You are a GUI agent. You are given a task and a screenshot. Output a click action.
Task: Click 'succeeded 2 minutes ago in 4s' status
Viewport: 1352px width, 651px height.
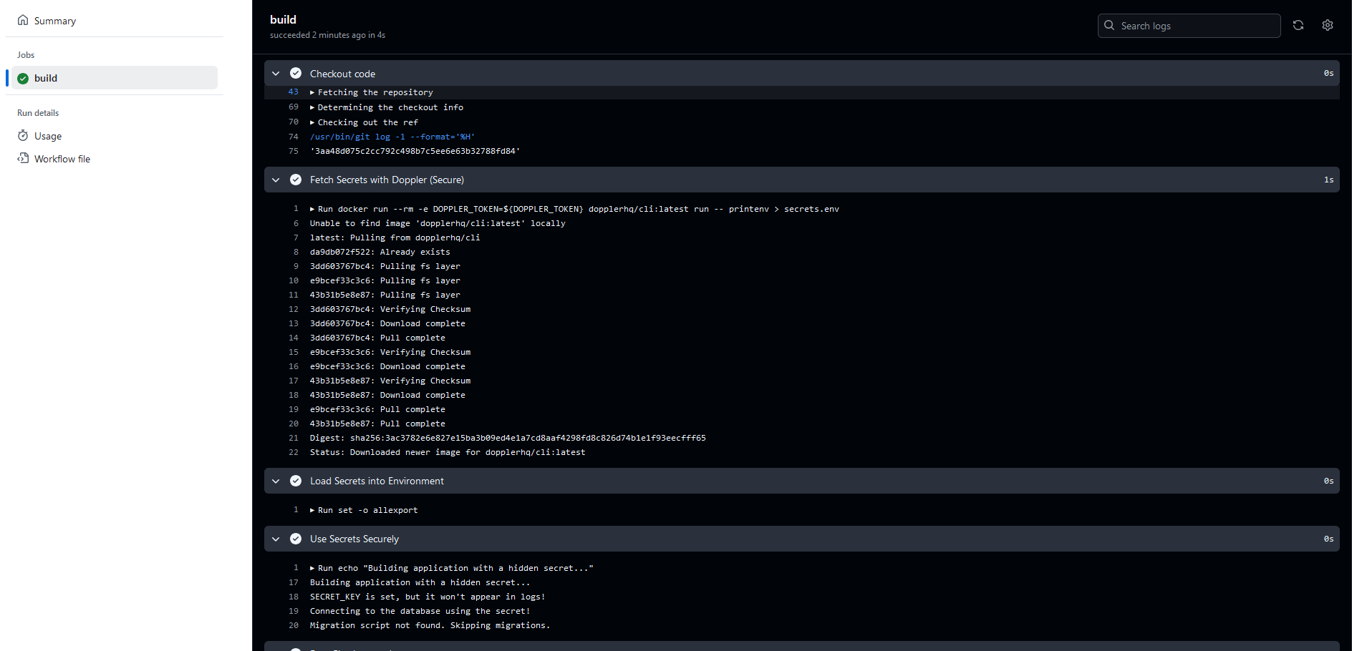tap(327, 35)
